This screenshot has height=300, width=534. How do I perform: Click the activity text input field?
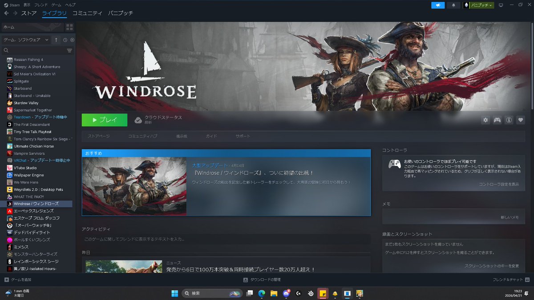click(x=226, y=239)
